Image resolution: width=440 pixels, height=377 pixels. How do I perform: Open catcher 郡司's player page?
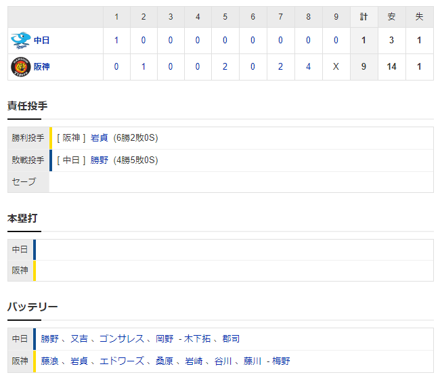tap(231, 338)
